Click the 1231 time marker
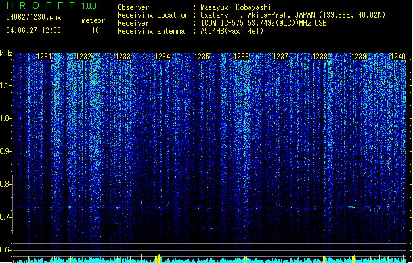This screenshot has height=263, width=413. pyautogui.click(x=44, y=57)
